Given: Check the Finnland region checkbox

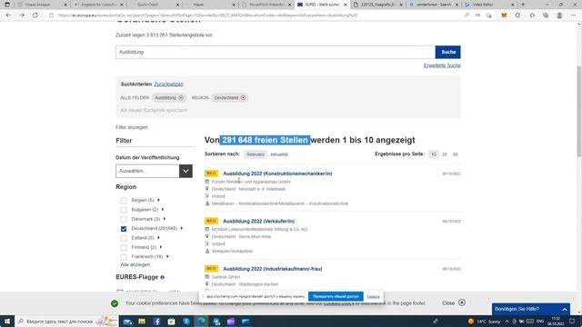Looking at the screenshot, I should click(x=124, y=247).
